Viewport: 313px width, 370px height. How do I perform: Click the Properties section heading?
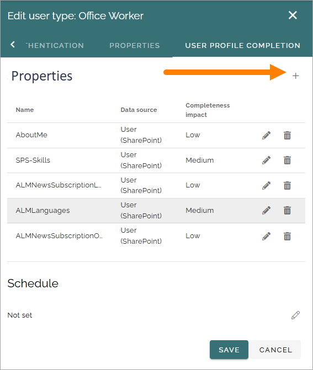[42, 76]
